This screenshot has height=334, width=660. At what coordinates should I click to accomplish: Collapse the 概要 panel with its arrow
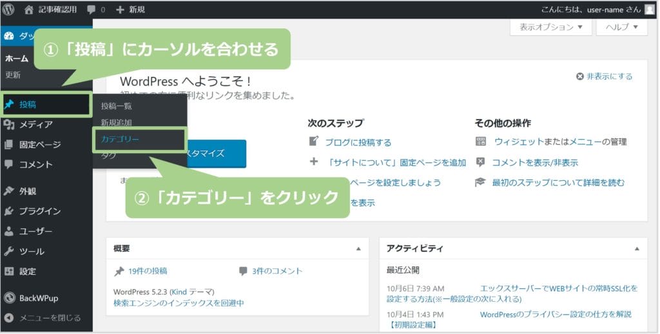click(x=358, y=248)
